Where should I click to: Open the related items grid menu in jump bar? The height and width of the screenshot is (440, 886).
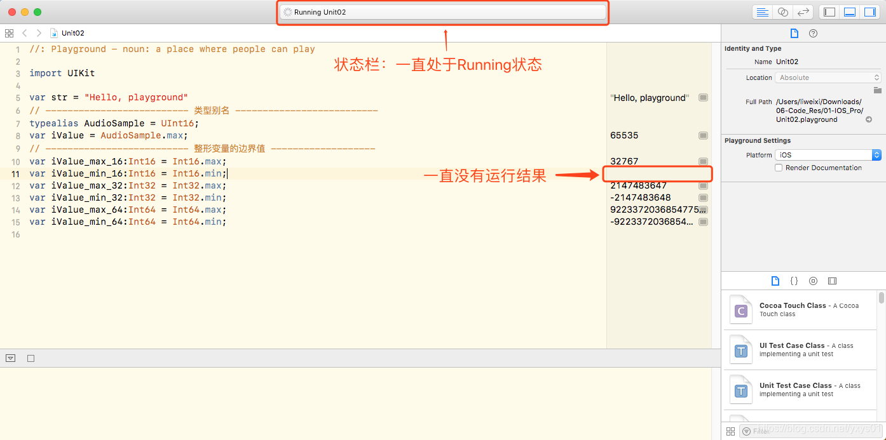9,33
